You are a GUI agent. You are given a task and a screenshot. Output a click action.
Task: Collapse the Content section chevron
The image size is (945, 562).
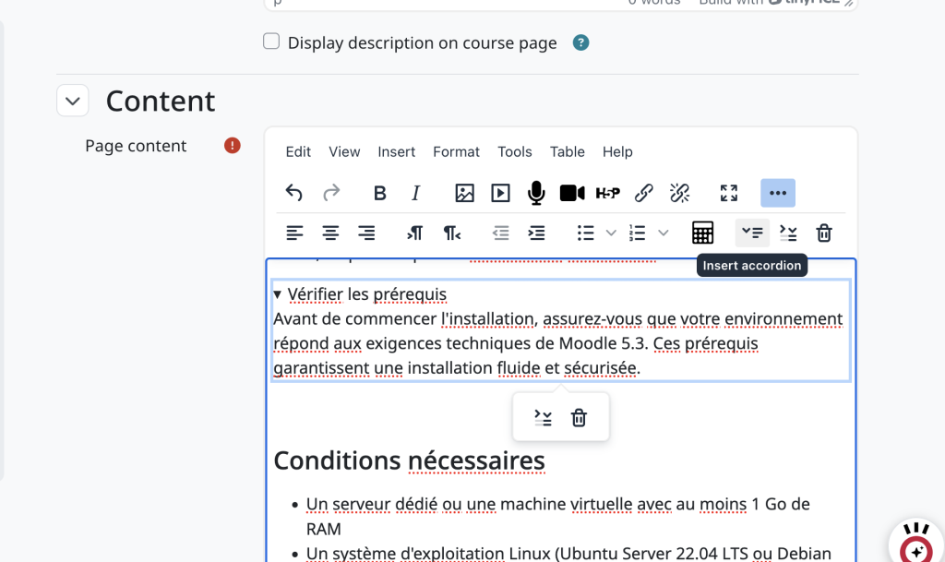pyautogui.click(x=73, y=101)
